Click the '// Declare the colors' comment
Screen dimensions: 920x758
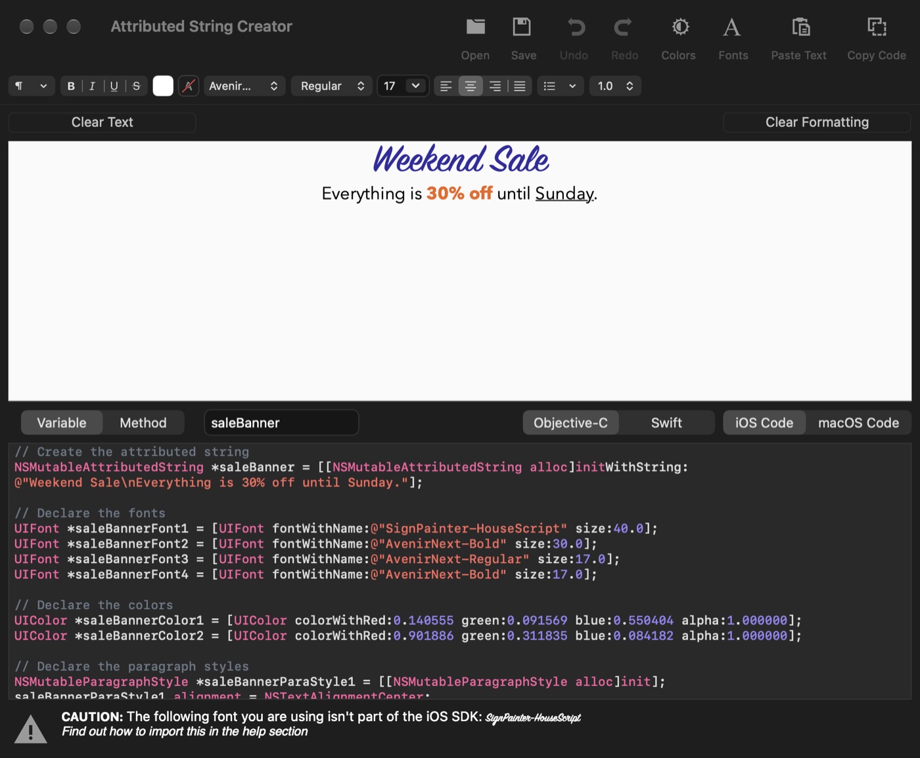coord(94,605)
